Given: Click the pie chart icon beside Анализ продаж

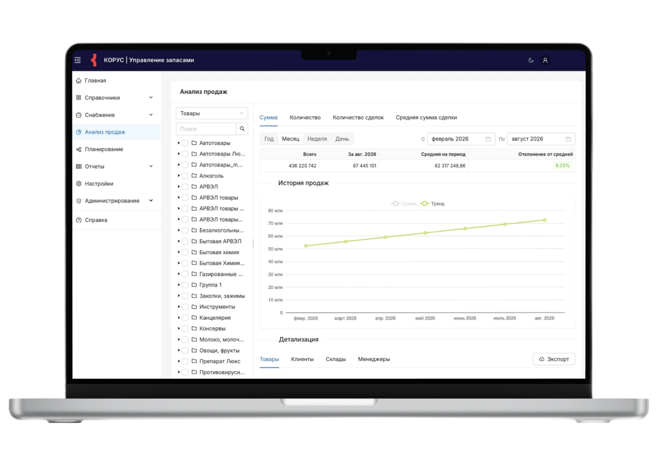Looking at the screenshot, I should pos(79,132).
